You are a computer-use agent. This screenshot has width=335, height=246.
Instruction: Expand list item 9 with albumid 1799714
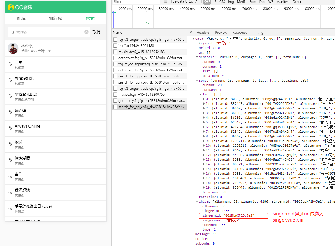[204, 141]
